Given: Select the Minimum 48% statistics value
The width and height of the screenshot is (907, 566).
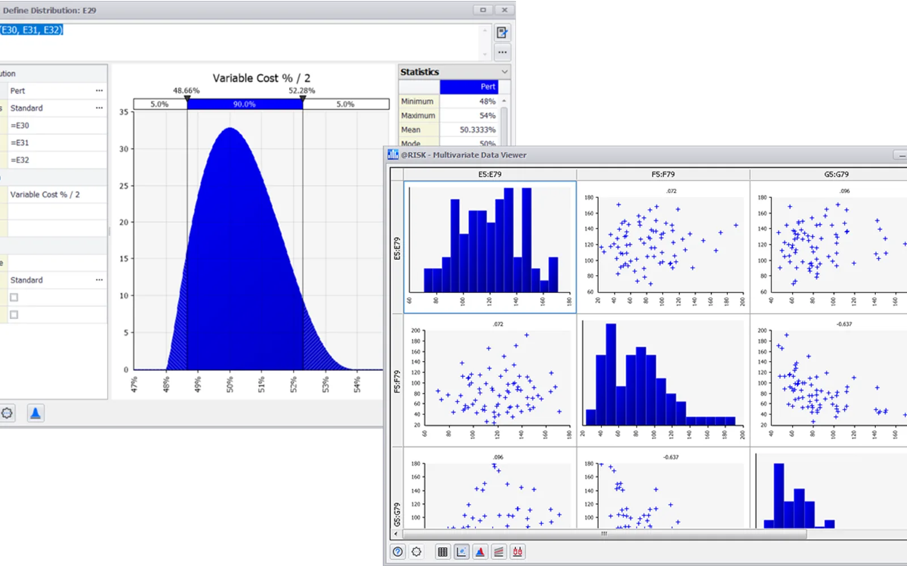Looking at the screenshot, I should point(469,101).
